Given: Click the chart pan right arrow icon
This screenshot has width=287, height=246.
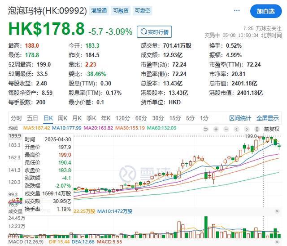Looking at the screenshot, I should pos(247,129).
